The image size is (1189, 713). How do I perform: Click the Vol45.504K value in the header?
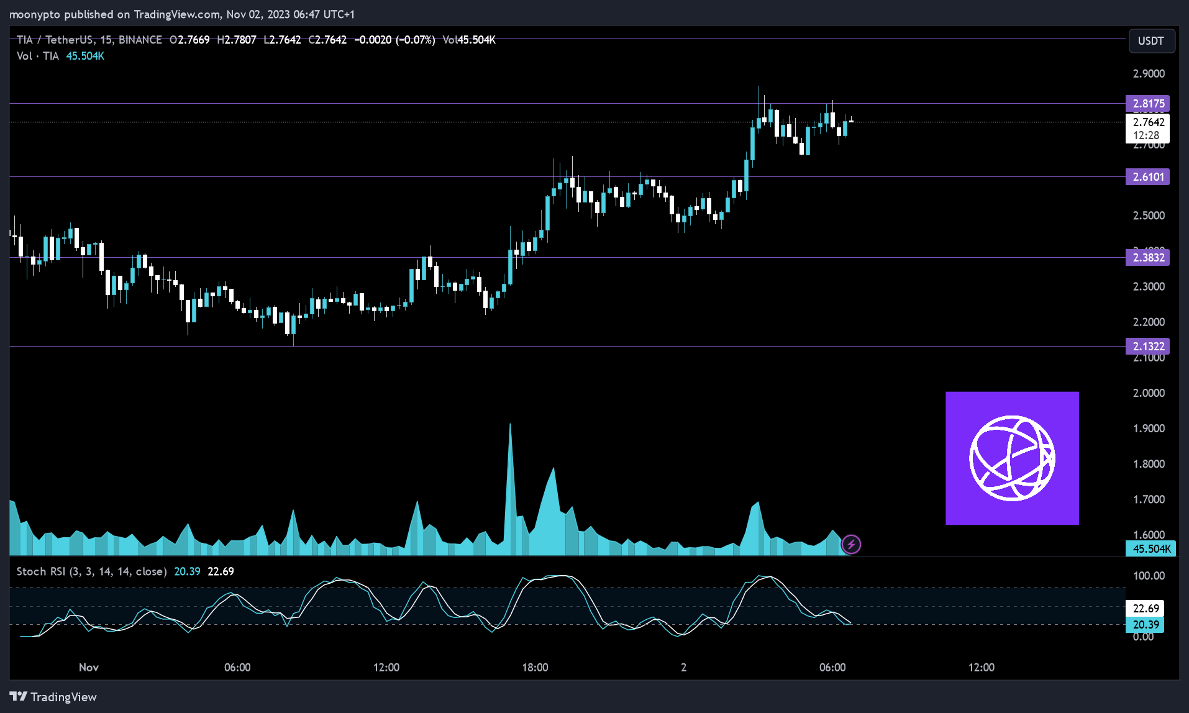(469, 40)
